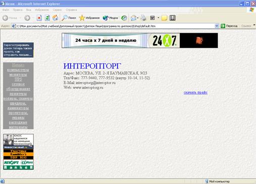Refresh the page using green arrows icon
This screenshot has height=184, width=256.
(x=47, y=18)
